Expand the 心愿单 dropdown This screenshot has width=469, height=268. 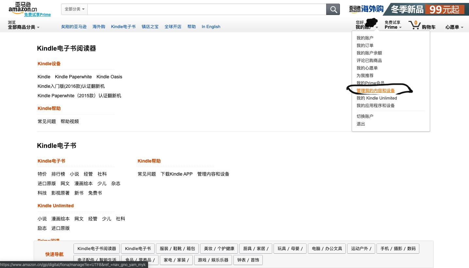[x=461, y=27]
